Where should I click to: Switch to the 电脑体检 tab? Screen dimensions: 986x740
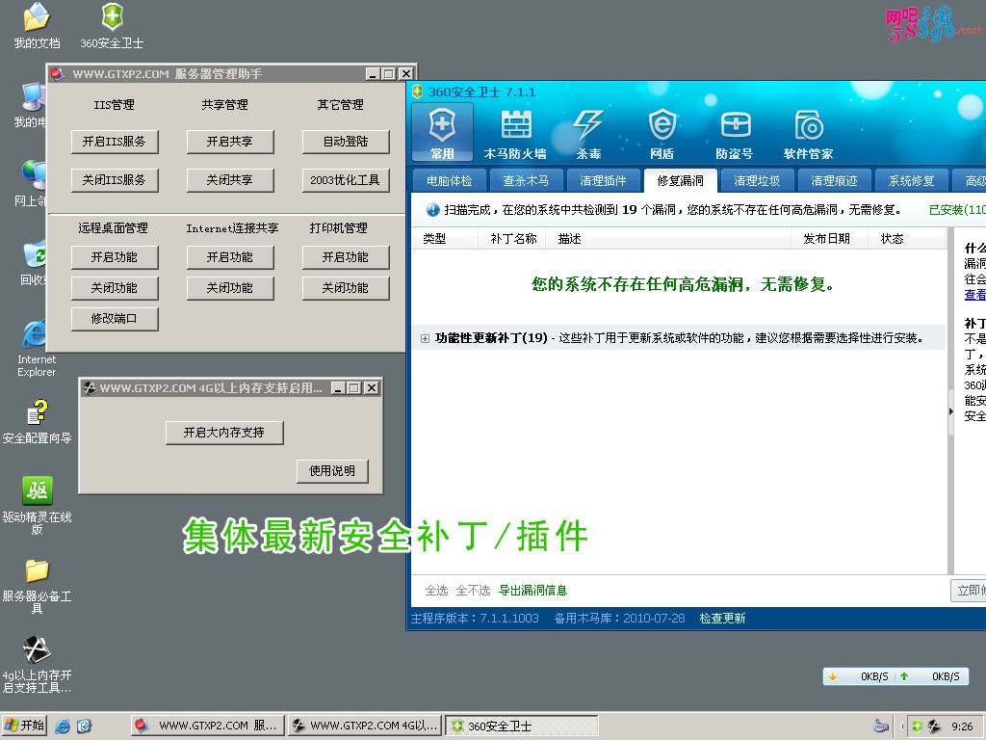[x=449, y=181]
